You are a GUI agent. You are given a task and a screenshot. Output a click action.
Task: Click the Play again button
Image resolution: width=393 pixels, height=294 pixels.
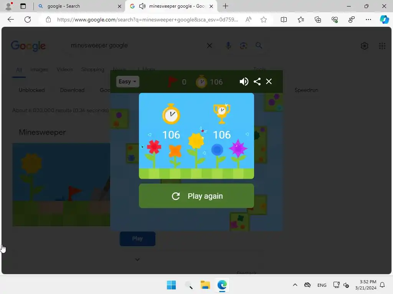[196, 196]
